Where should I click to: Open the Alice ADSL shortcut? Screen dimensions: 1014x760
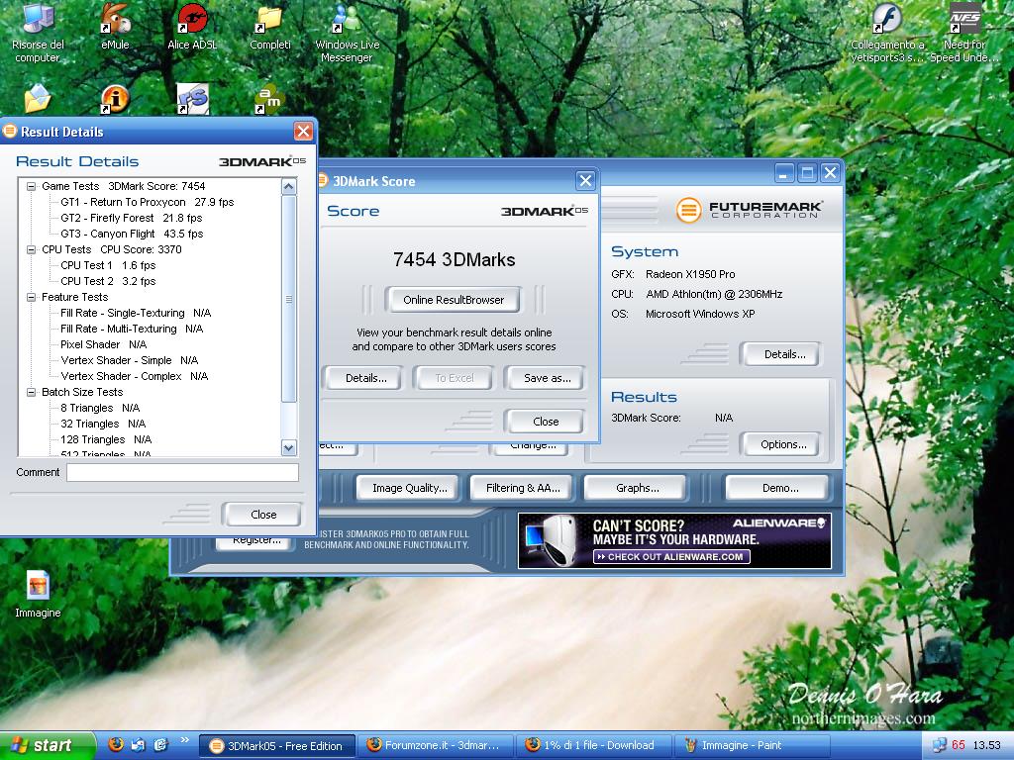tap(192, 27)
